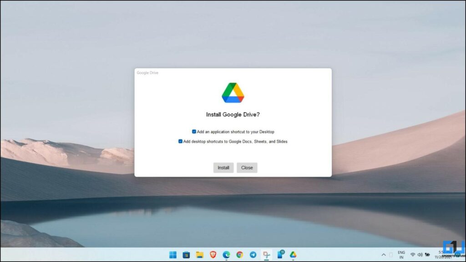Screen dimensions: 466x262
Task: Open the Microsoft Store
Action: [x=186, y=255]
